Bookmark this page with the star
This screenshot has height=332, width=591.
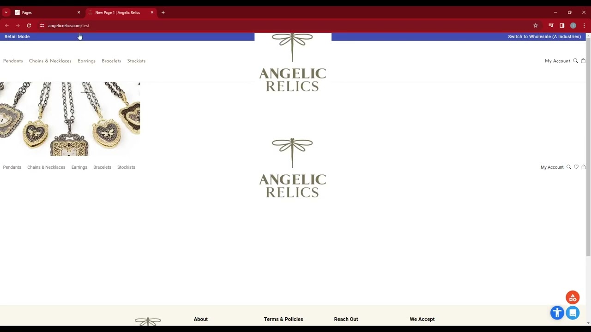pos(536,25)
